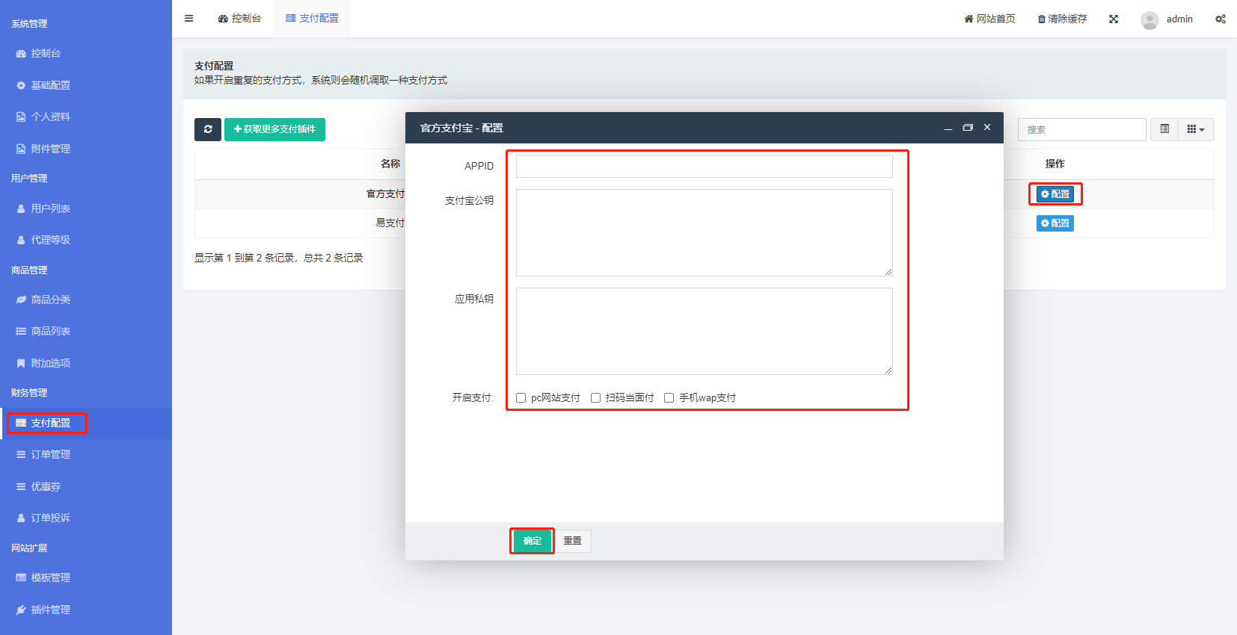Check the 手机wap支付 checkbox
Image resolution: width=1237 pixels, height=635 pixels.
pos(669,398)
